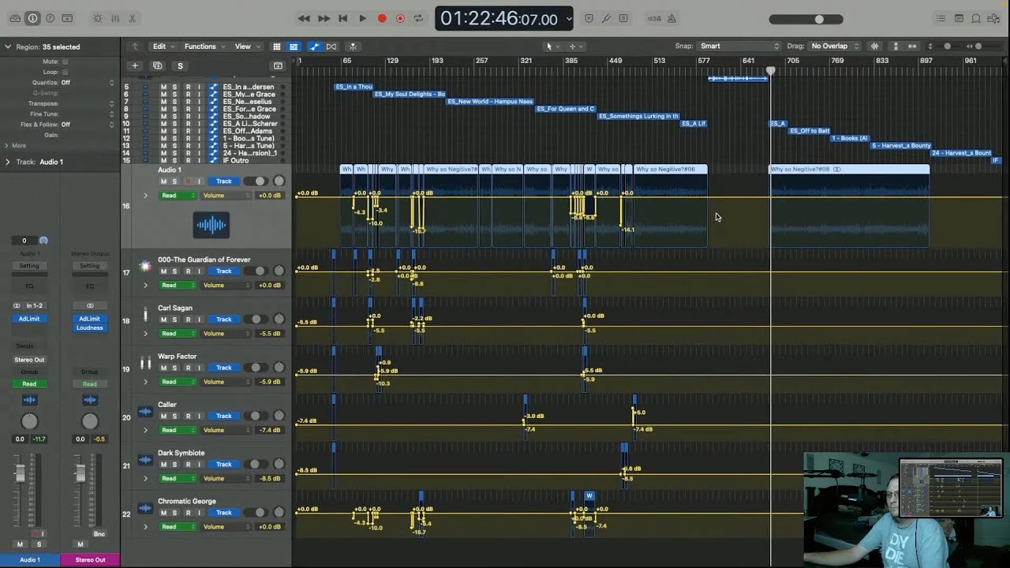Toggle the Capture Recording button

tap(400, 18)
